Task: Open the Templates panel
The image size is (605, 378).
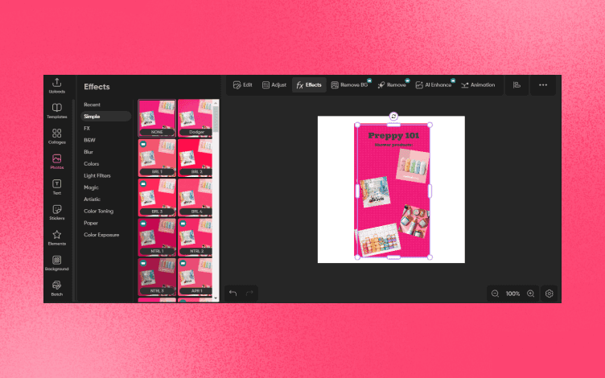Action: [56, 111]
